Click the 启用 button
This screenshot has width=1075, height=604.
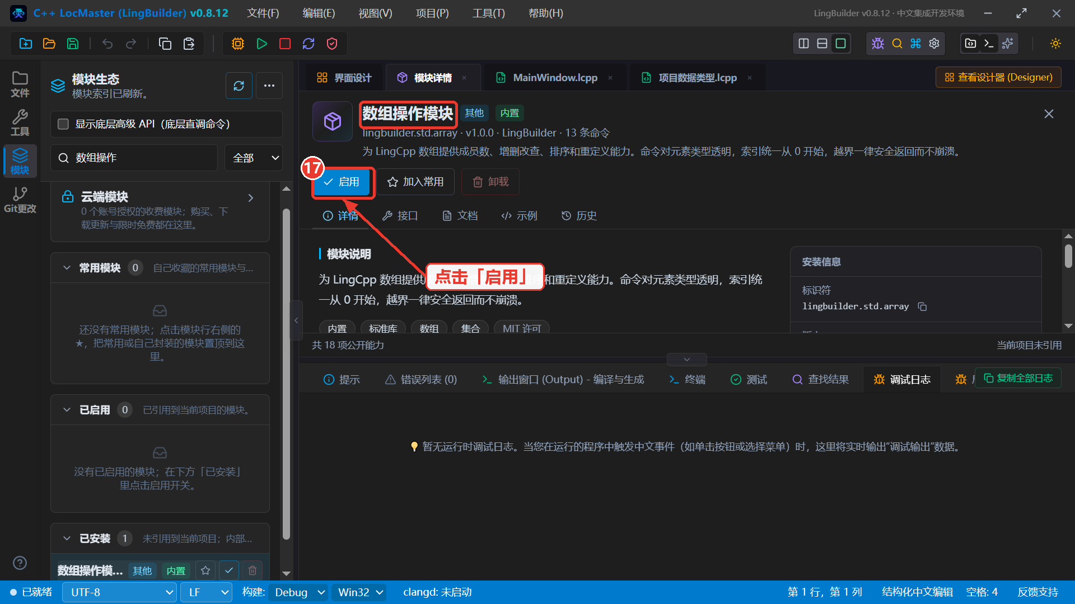342,182
